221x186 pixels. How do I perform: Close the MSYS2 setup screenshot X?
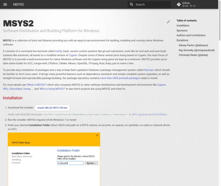[x=97, y=135]
